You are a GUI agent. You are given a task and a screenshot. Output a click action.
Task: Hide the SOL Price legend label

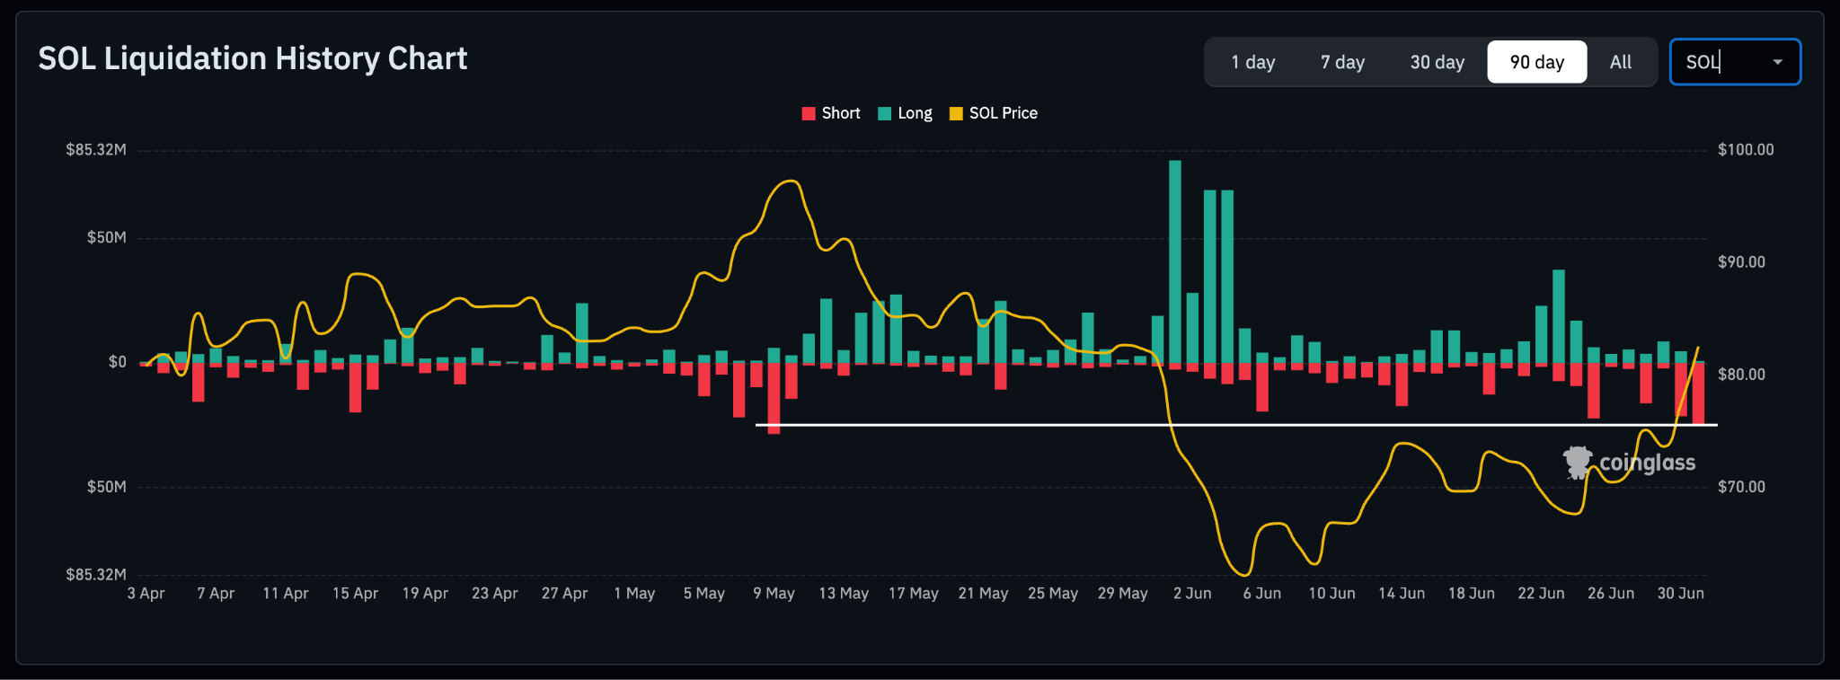tap(1004, 113)
